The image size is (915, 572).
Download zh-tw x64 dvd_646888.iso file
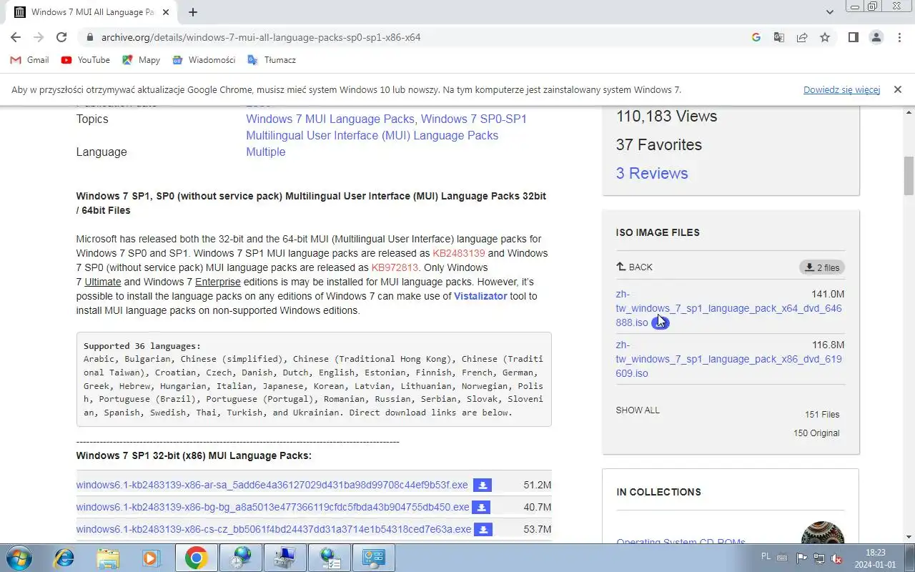728,308
